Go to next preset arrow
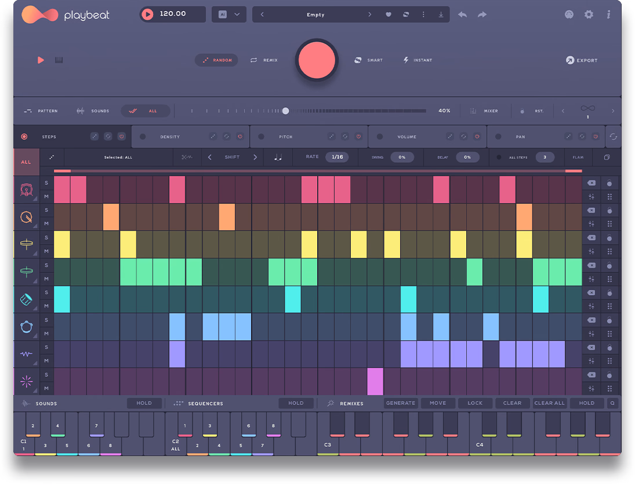The image size is (635, 485). tap(369, 14)
